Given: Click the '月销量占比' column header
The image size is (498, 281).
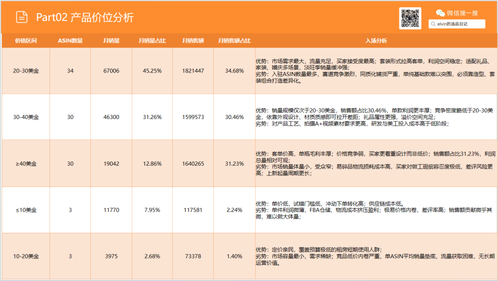Looking at the screenshot, I should pyautogui.click(x=152, y=41).
